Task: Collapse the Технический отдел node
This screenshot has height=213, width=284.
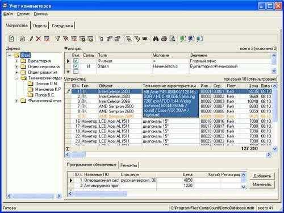Action: [16, 78]
